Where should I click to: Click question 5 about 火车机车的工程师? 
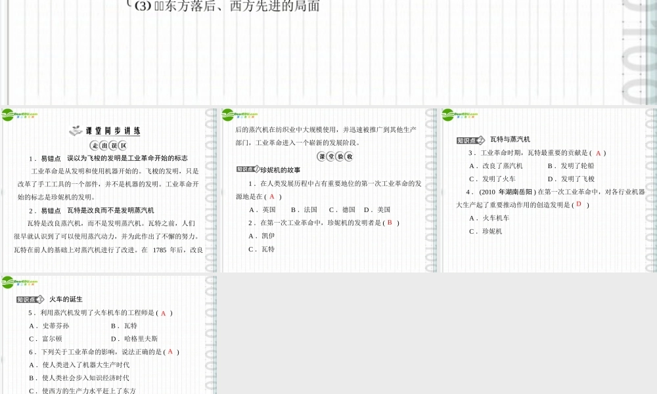point(101,313)
